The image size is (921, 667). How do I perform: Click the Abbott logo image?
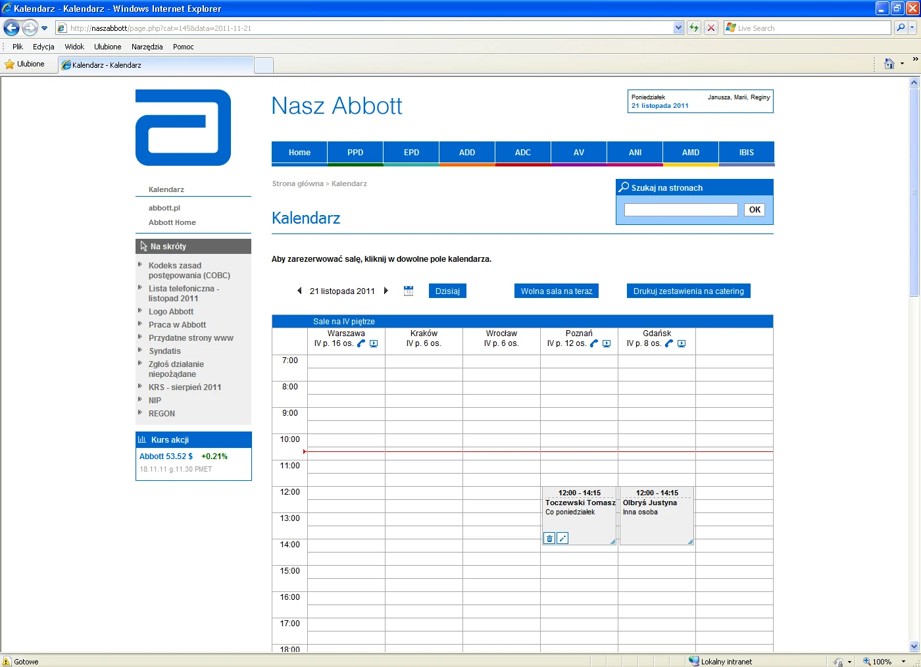tap(183, 128)
